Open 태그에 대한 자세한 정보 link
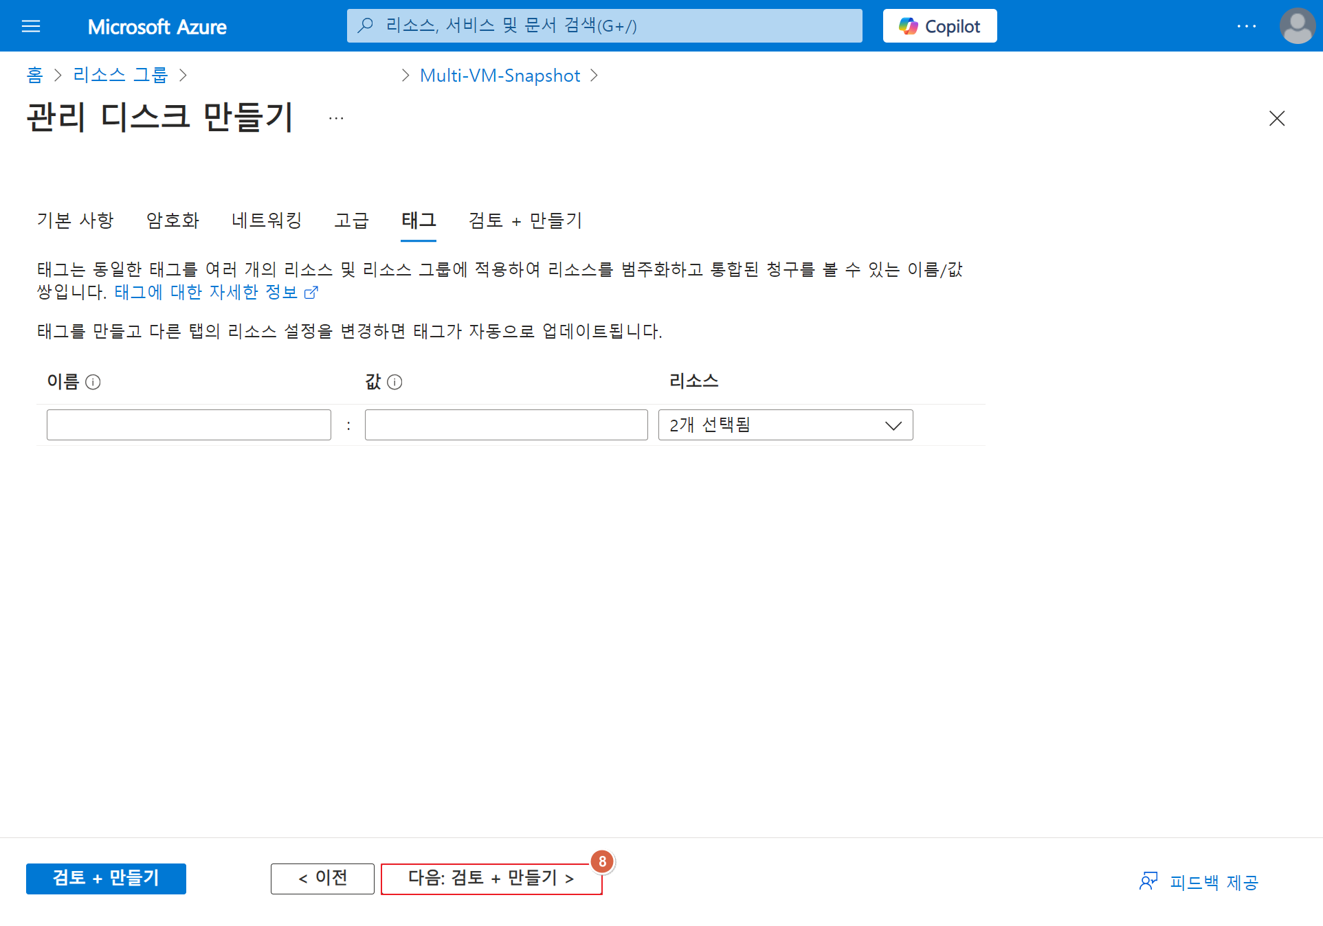Image resolution: width=1323 pixels, height=926 pixels. pos(206,292)
